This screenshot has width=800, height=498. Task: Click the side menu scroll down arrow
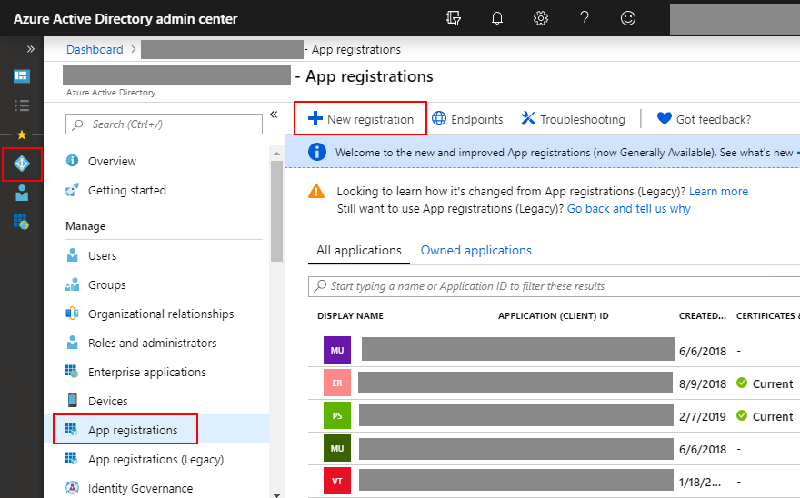[276, 494]
